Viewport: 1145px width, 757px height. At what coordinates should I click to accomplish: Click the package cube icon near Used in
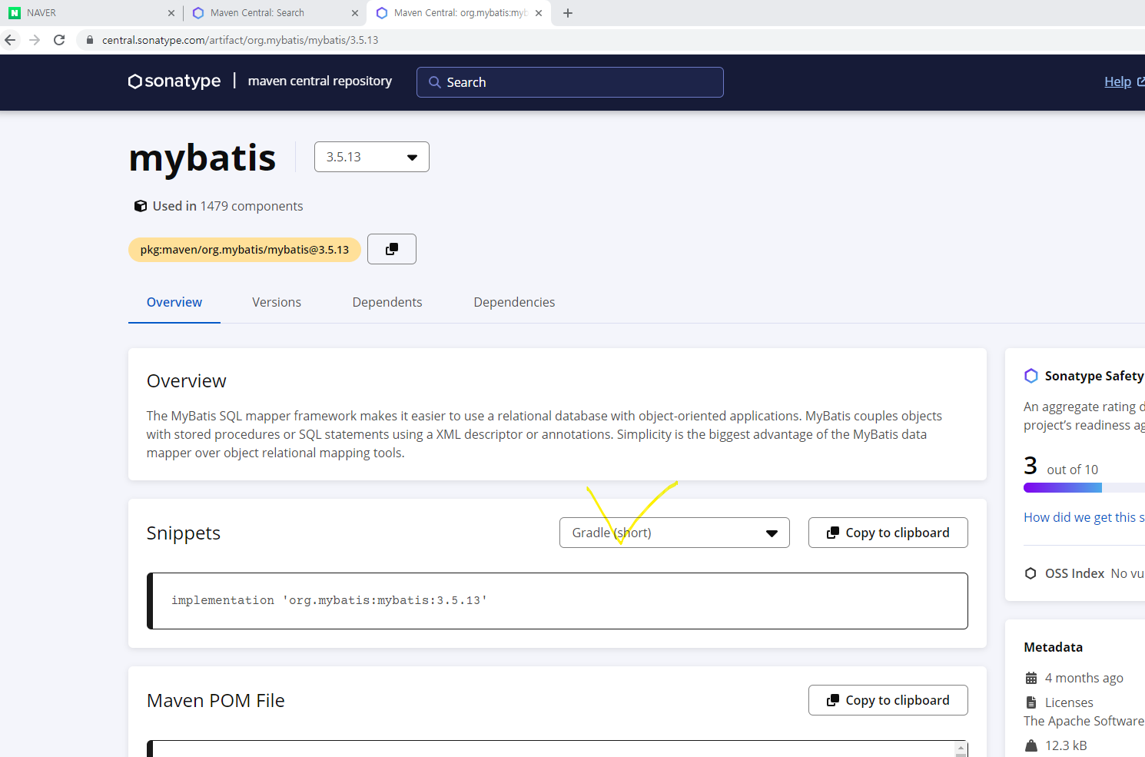(141, 206)
